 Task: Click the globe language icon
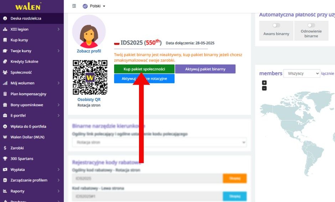tap(85, 6)
